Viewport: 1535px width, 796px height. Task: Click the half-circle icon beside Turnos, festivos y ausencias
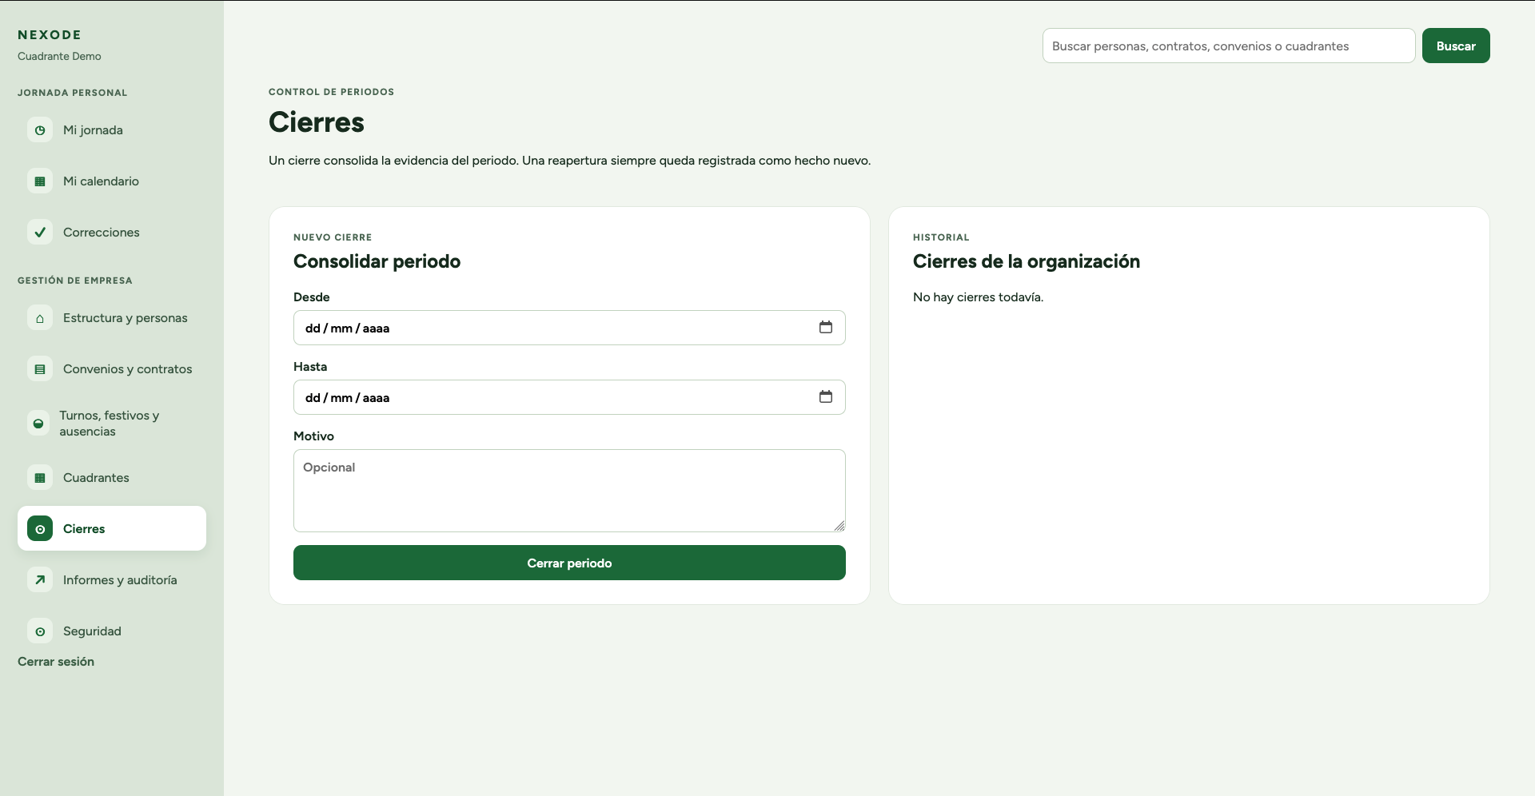click(38, 424)
